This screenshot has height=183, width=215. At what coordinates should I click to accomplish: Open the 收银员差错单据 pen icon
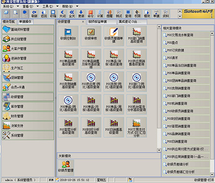(114, 36)
